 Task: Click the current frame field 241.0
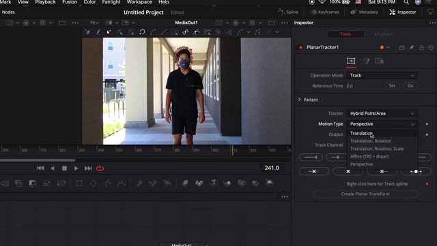(x=272, y=168)
